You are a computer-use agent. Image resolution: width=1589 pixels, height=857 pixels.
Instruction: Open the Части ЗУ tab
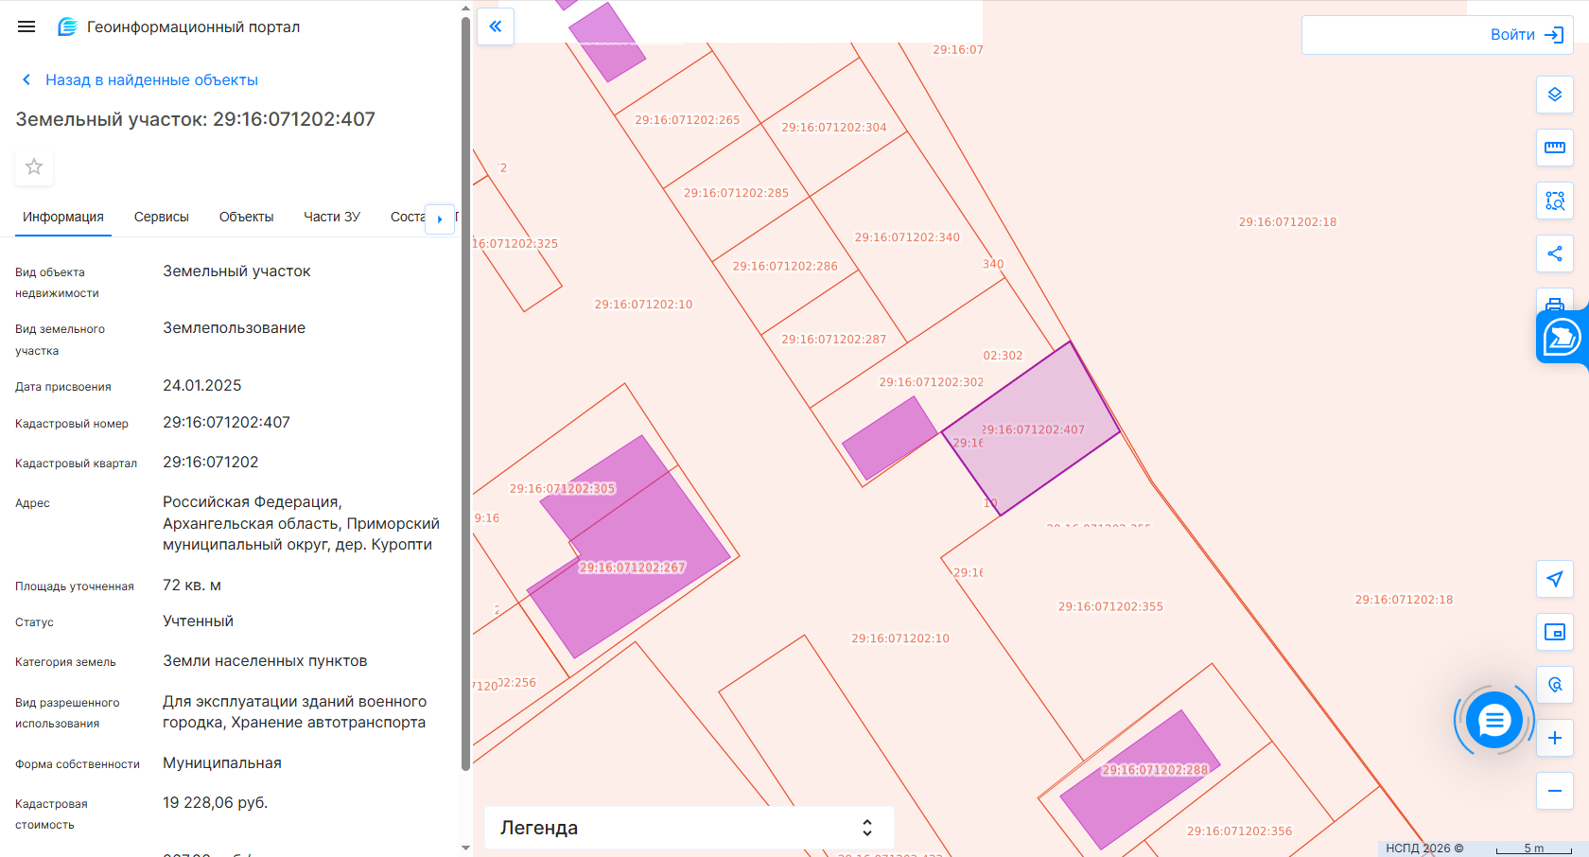click(332, 217)
